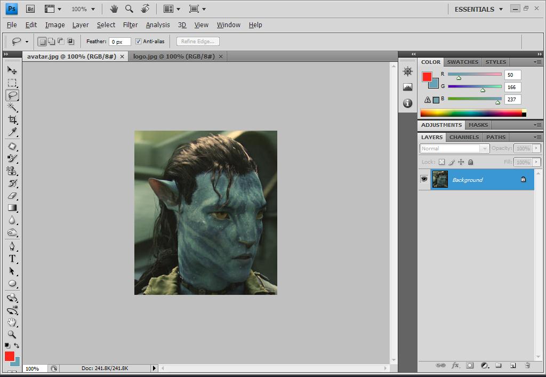
Task: Create a new layer
Action: [513, 365]
